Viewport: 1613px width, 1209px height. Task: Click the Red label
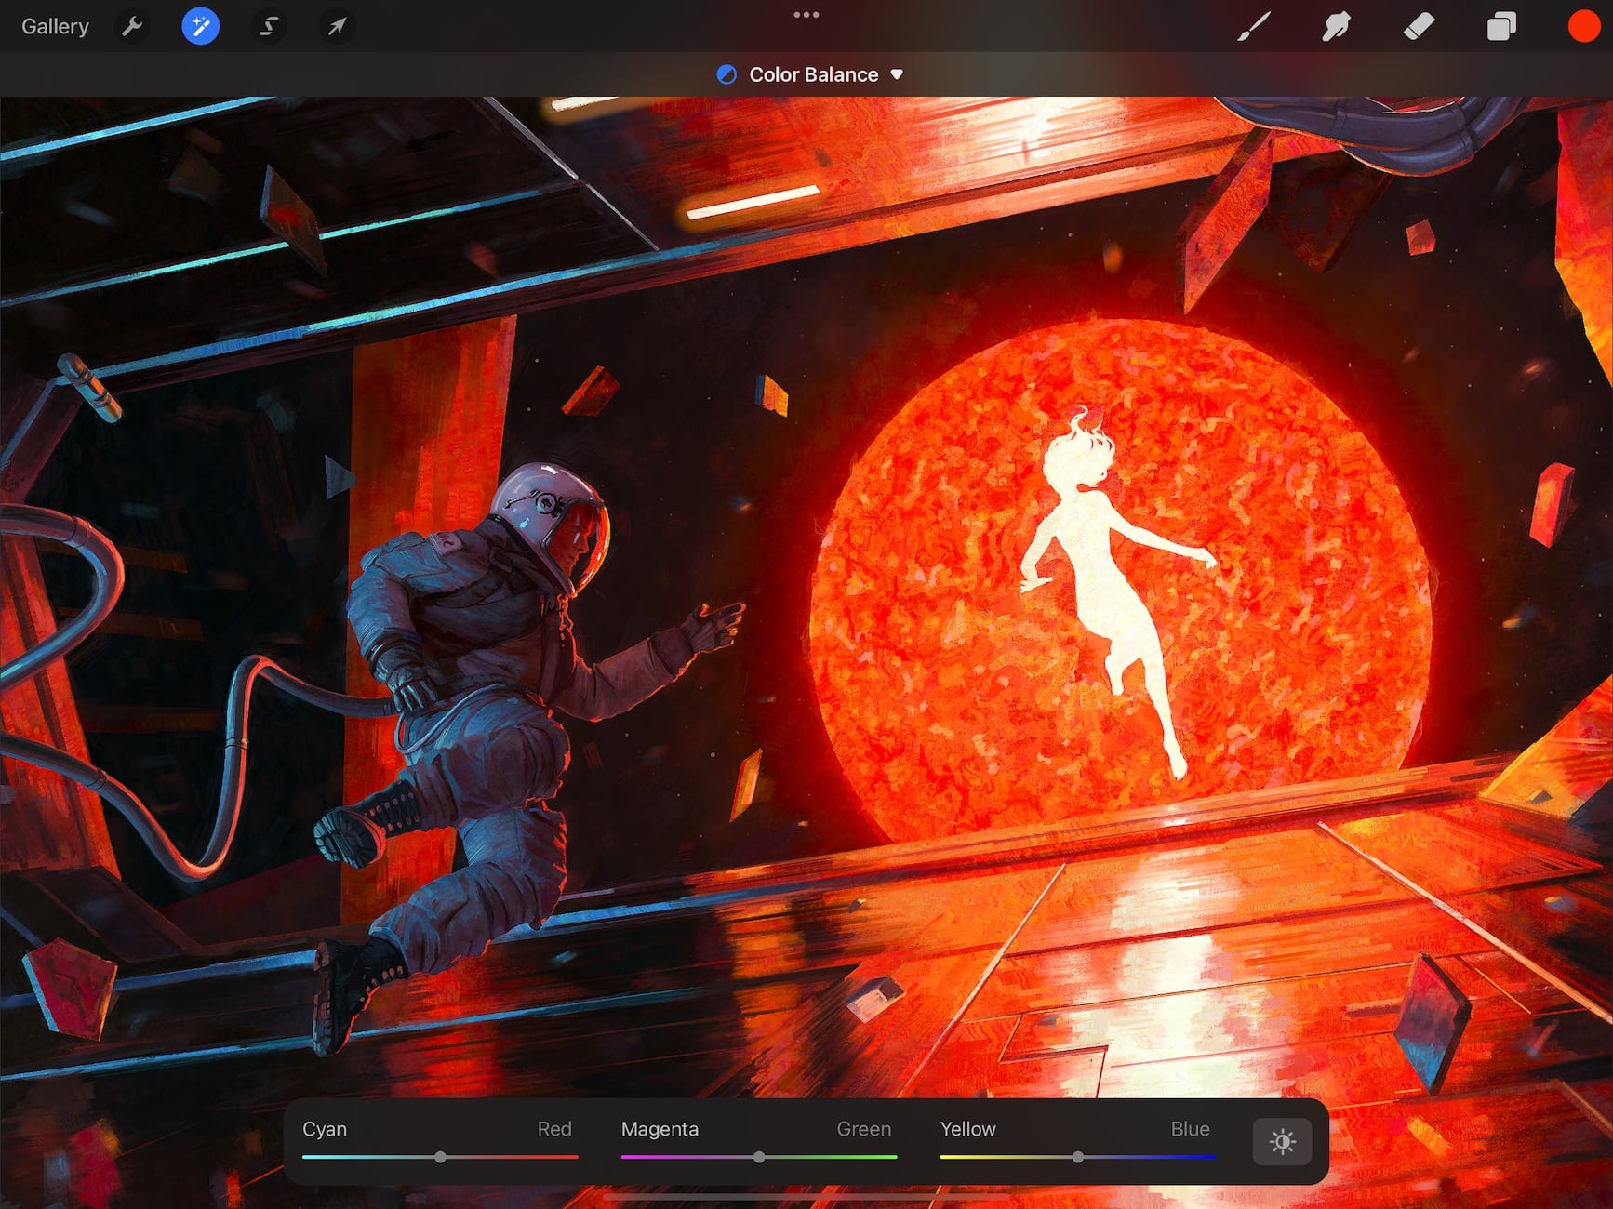tap(554, 1129)
